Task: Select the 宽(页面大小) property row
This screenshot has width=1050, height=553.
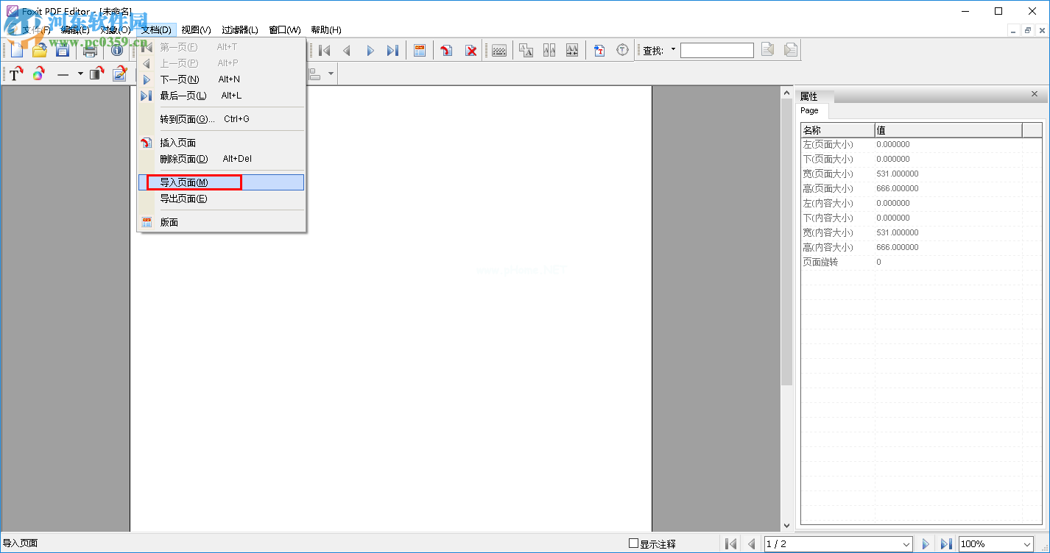Action: [x=922, y=174]
